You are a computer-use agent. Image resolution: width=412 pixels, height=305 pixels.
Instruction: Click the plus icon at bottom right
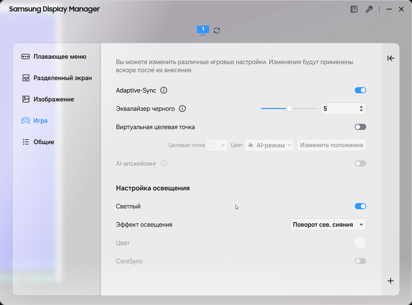point(391,281)
